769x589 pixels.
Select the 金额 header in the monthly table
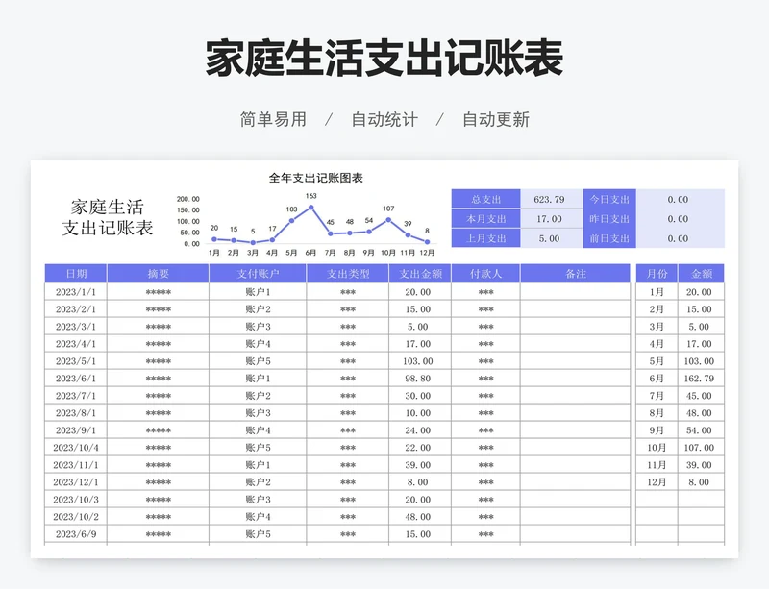(x=702, y=274)
